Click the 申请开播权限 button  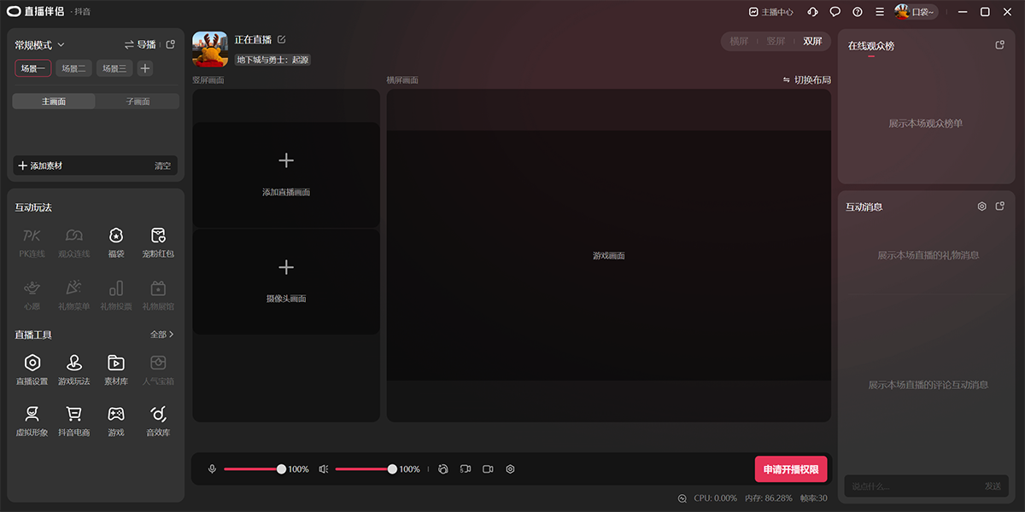click(790, 468)
